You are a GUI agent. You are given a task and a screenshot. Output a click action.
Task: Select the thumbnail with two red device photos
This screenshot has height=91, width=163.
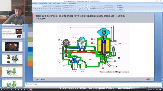point(12,33)
